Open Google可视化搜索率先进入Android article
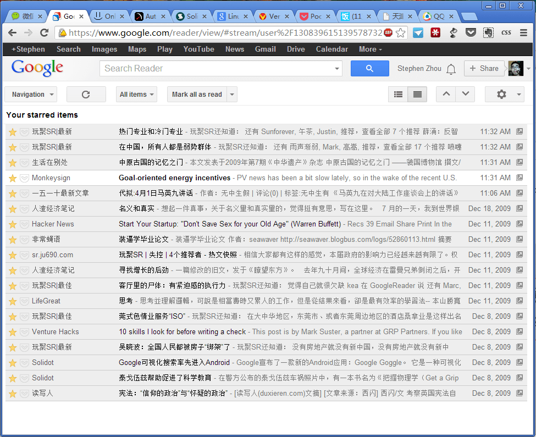 (174, 362)
